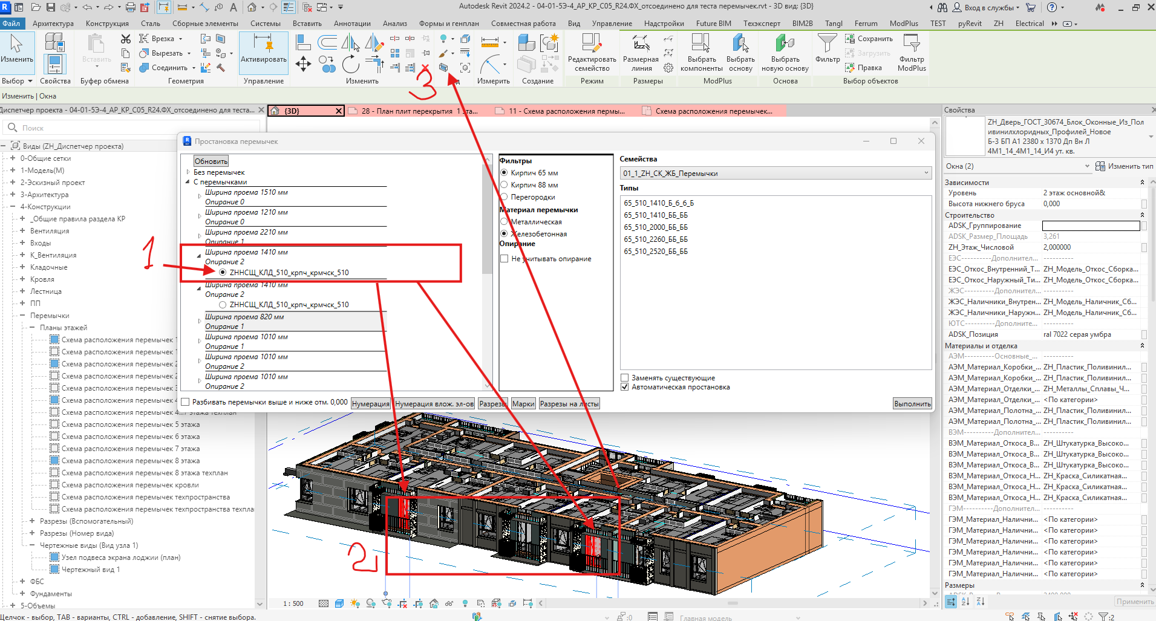Open the Выбор panel dropdown
The width and height of the screenshot is (1156, 621).
click(17, 81)
